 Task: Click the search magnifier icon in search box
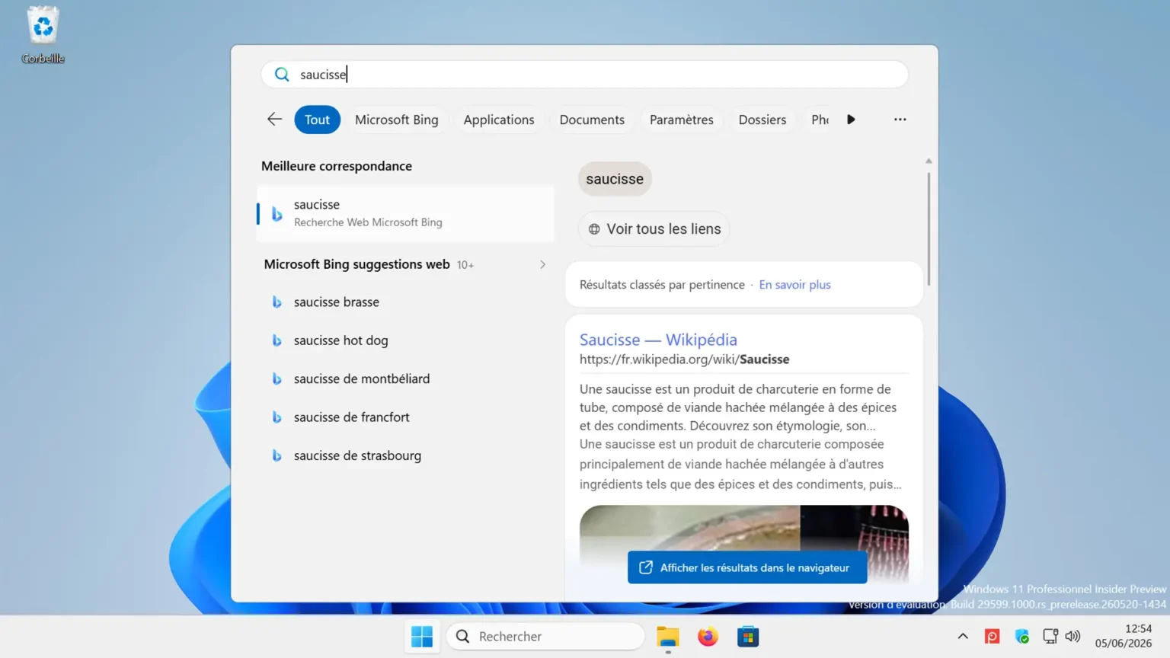[282, 75]
